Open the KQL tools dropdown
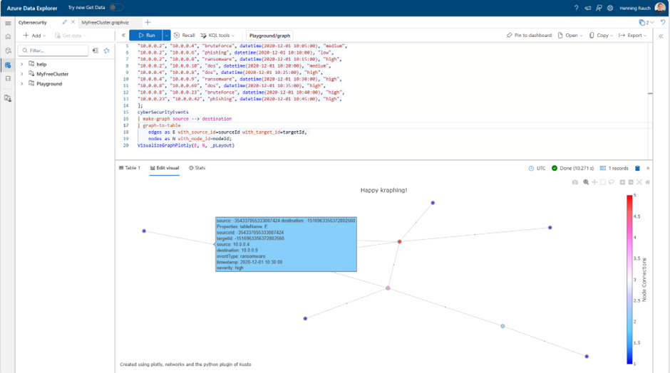The width and height of the screenshot is (670, 373). [x=217, y=36]
